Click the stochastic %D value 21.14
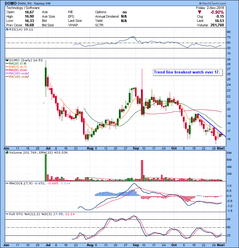This screenshot has width=239, height=248. [70, 214]
